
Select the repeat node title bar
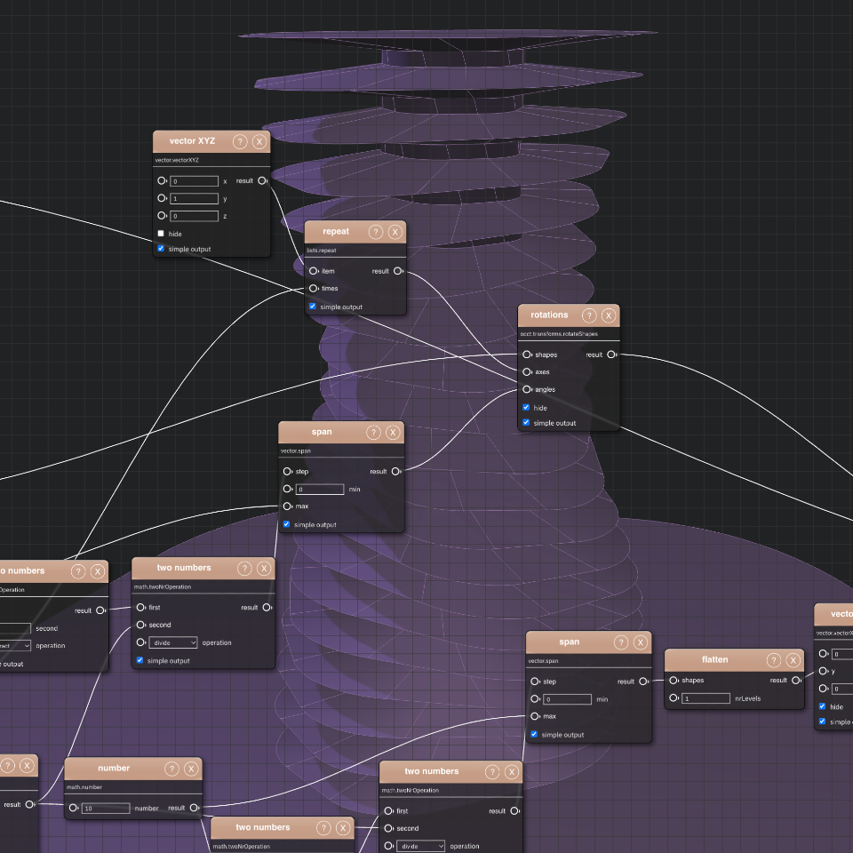(x=355, y=232)
